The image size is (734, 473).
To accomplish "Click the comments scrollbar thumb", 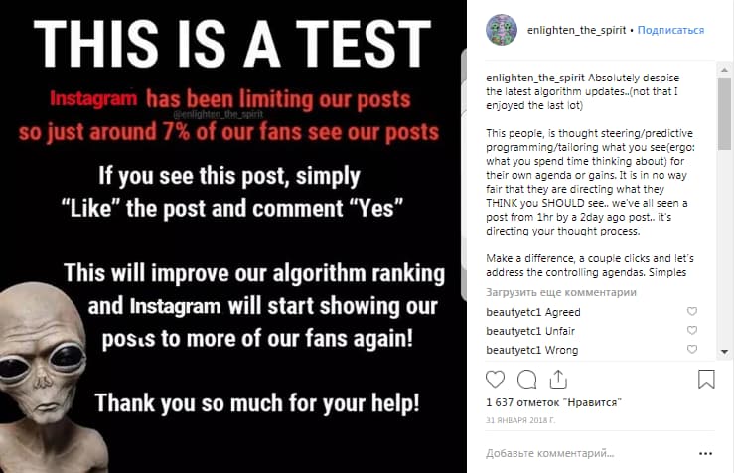I will [725, 114].
